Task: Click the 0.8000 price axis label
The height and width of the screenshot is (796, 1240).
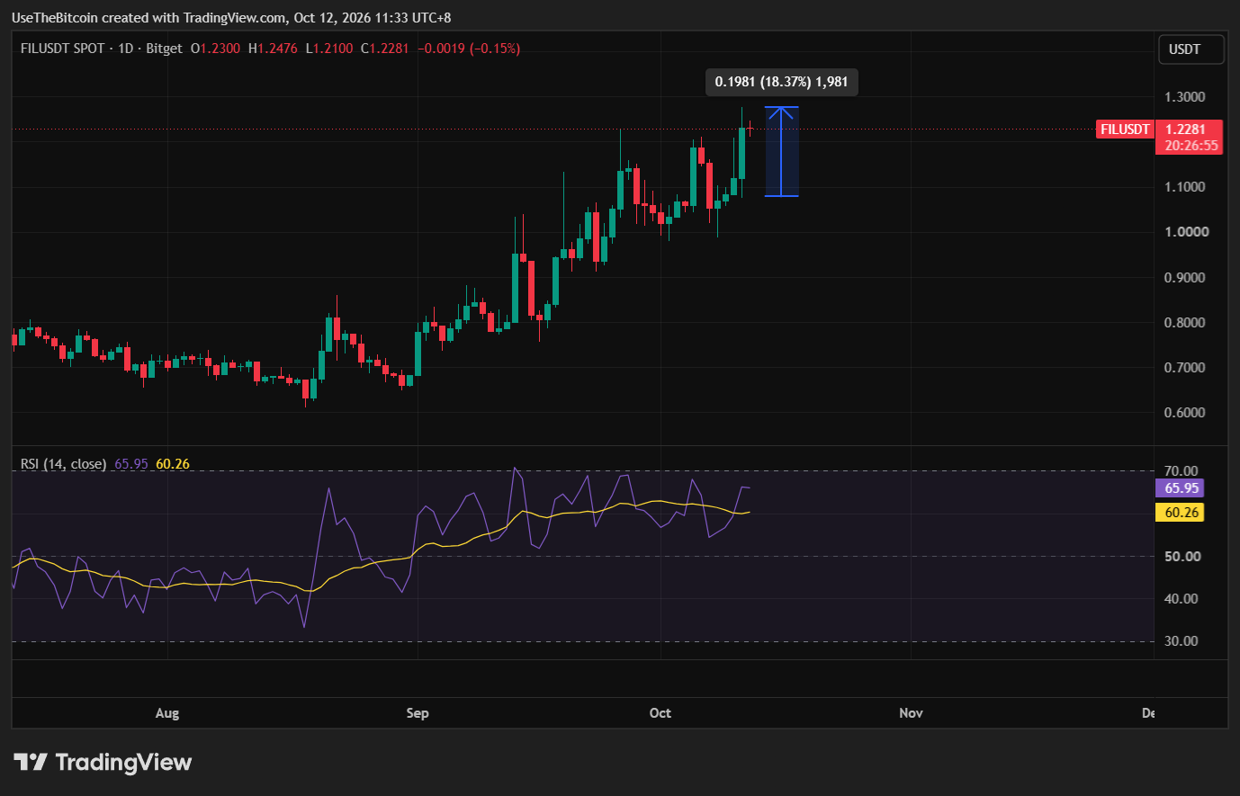Action: click(1185, 323)
